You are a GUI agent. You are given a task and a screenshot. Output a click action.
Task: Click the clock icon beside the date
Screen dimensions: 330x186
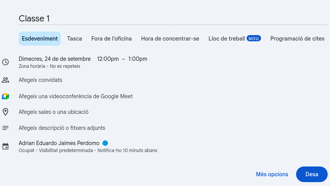pos(5,62)
